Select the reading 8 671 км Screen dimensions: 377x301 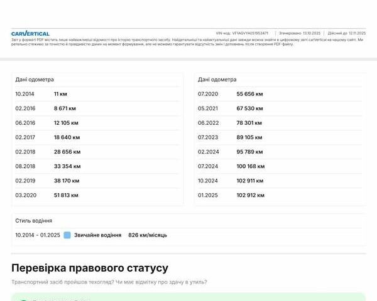(x=65, y=108)
